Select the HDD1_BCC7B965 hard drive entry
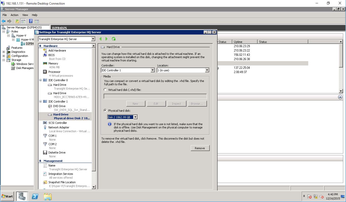Screen dimensions: 346x202 [68, 95]
